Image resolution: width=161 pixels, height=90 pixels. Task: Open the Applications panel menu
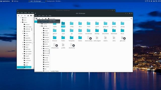[x=5, y=1]
